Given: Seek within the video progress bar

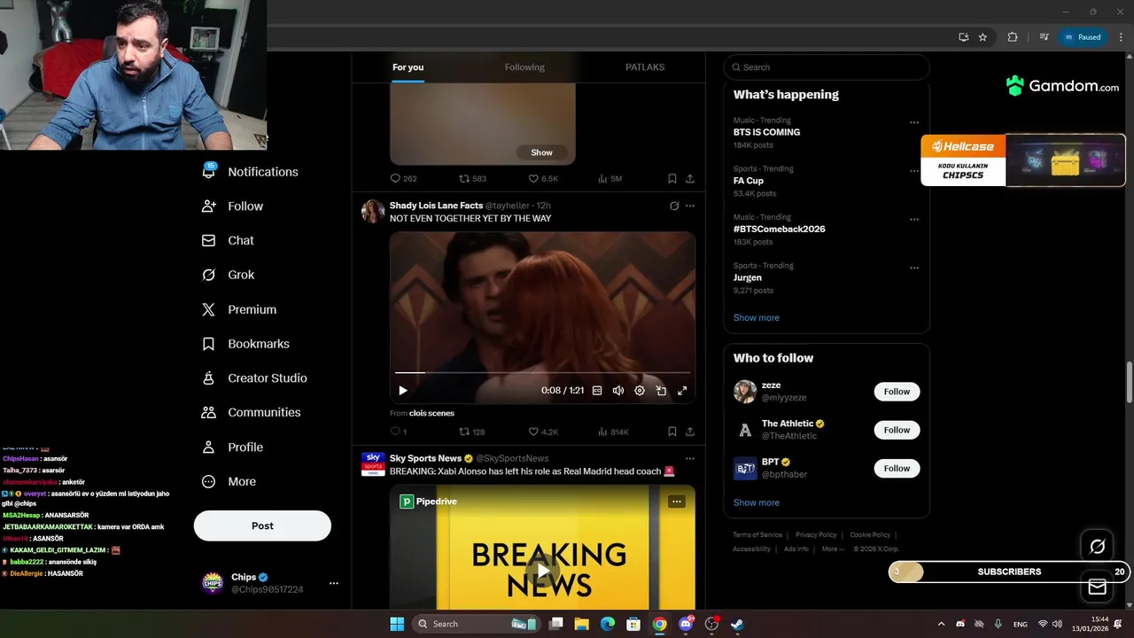Looking at the screenshot, I should pyautogui.click(x=542, y=373).
